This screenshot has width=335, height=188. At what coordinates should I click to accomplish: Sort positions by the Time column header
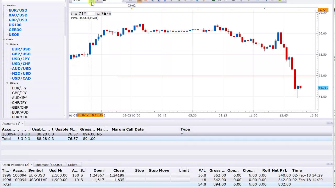(x=297, y=171)
